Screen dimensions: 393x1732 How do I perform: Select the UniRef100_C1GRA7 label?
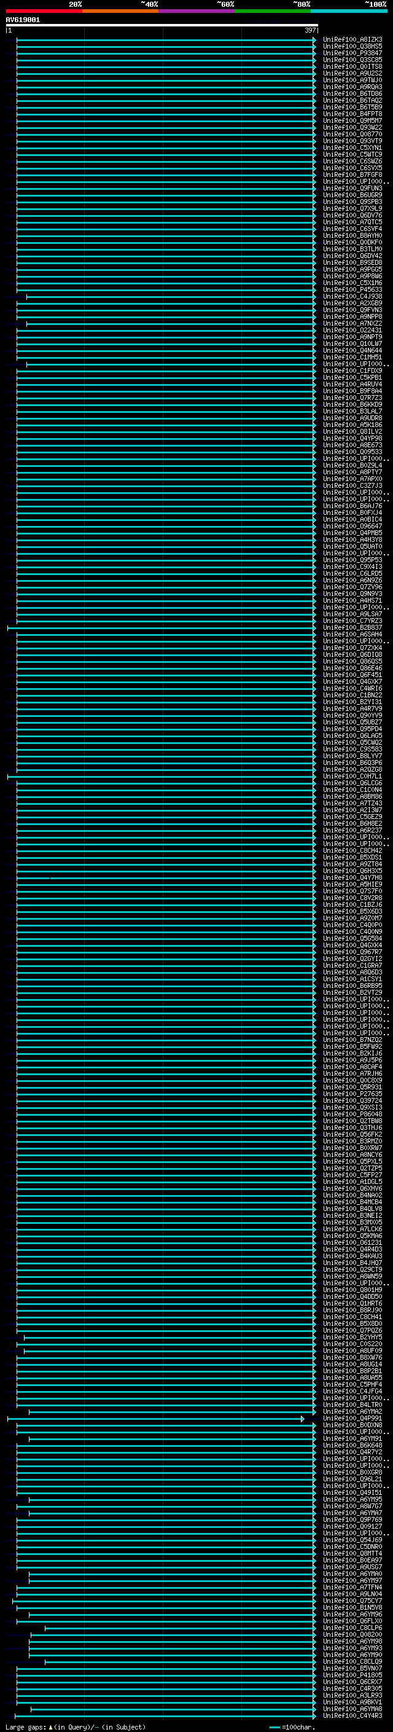(x=352, y=965)
